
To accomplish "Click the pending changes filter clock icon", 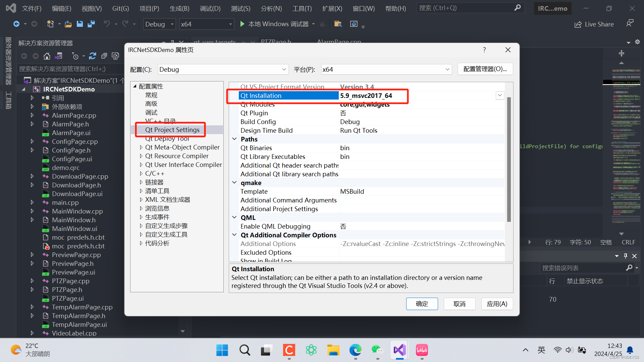I will (75, 56).
